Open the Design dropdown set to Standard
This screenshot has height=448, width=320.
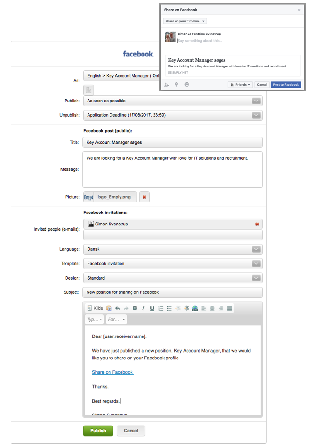pyautogui.click(x=173, y=278)
